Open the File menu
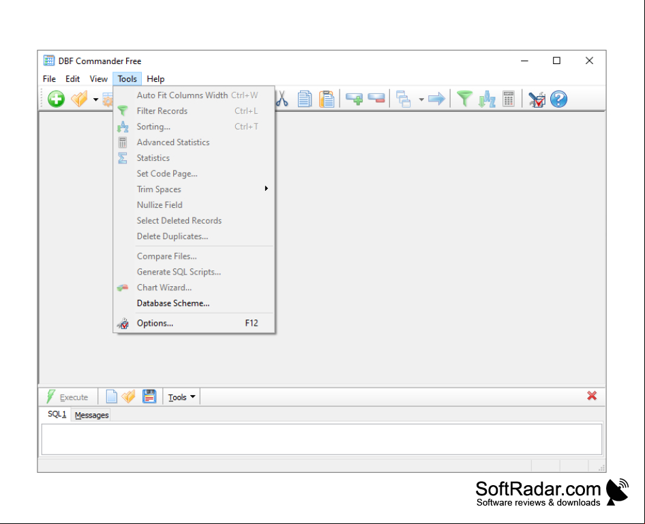Screen dimensions: 645x524 coord(49,79)
